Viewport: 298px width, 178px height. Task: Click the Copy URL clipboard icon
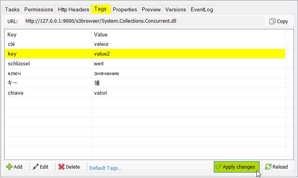pyautogui.click(x=272, y=21)
